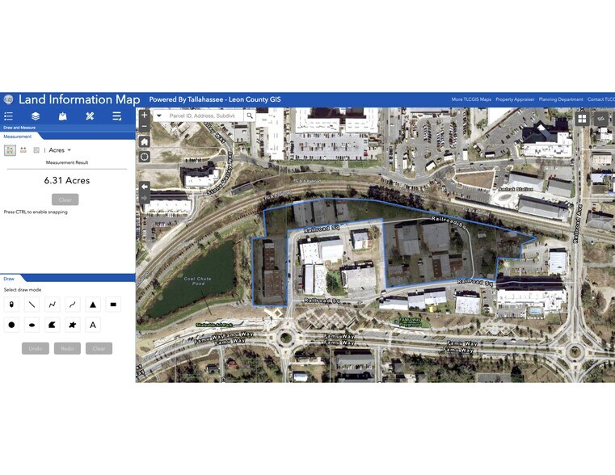The image size is (615, 475).
Task: Open the Property Appraiser link
Action: (x=515, y=99)
